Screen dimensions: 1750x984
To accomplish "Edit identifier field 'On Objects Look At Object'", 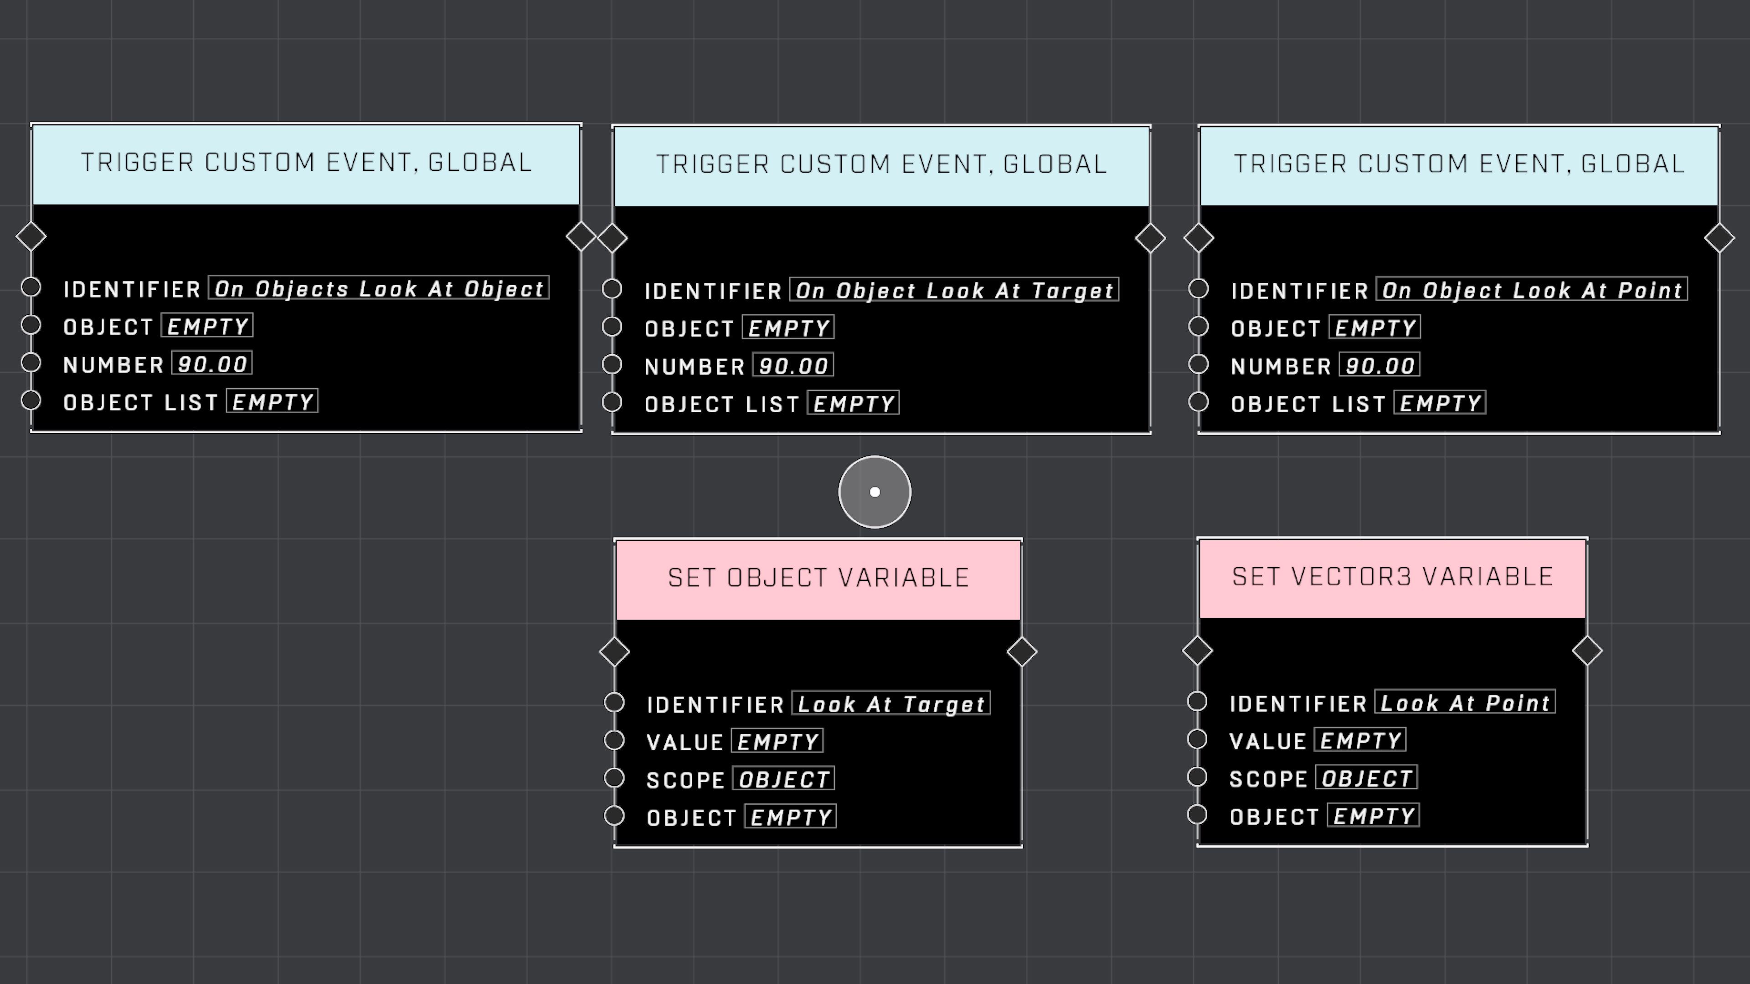I will point(379,288).
